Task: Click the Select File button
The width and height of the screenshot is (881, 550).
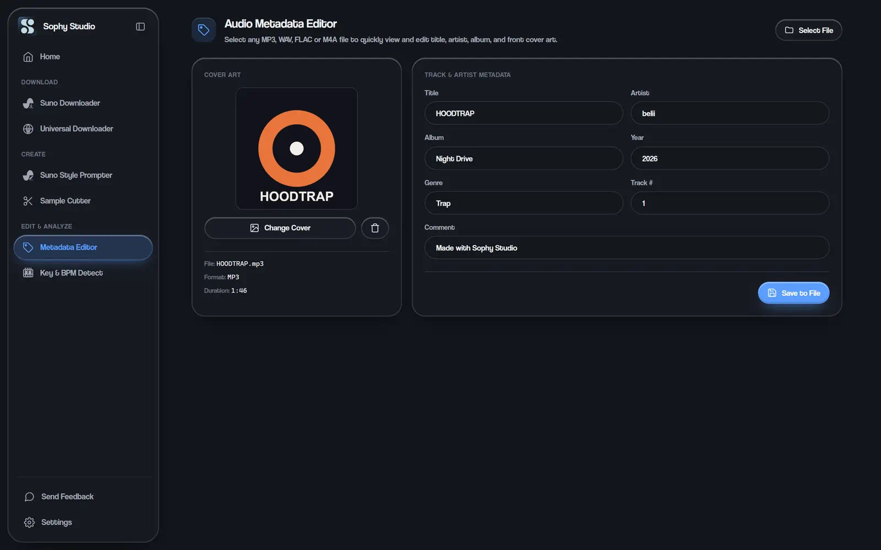Action: pos(808,30)
